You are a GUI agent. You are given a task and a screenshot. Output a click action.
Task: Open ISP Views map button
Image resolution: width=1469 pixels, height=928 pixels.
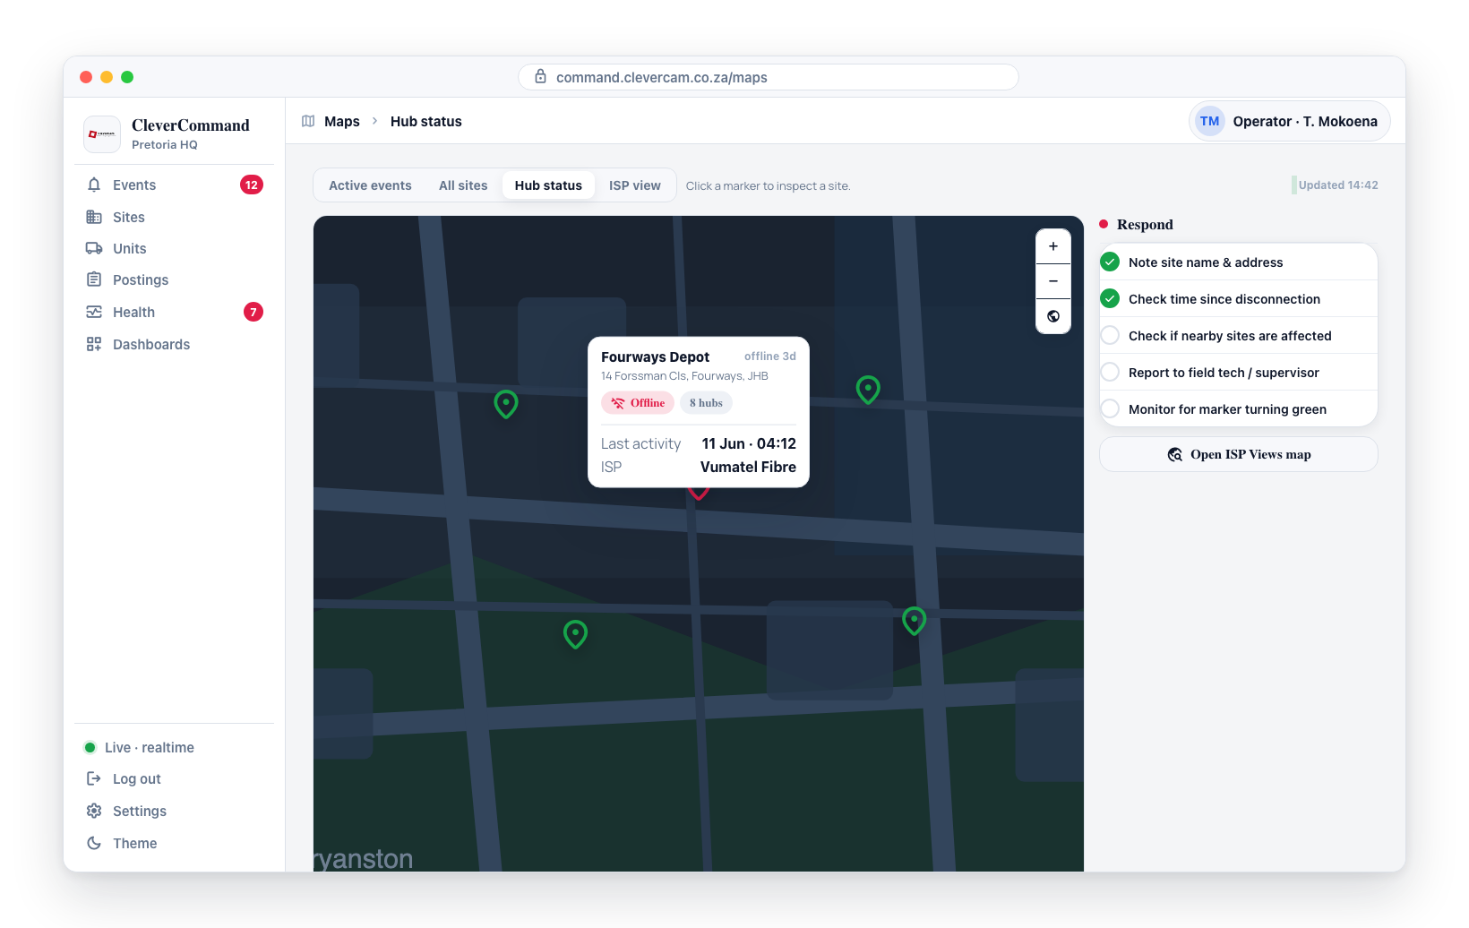pos(1238,454)
